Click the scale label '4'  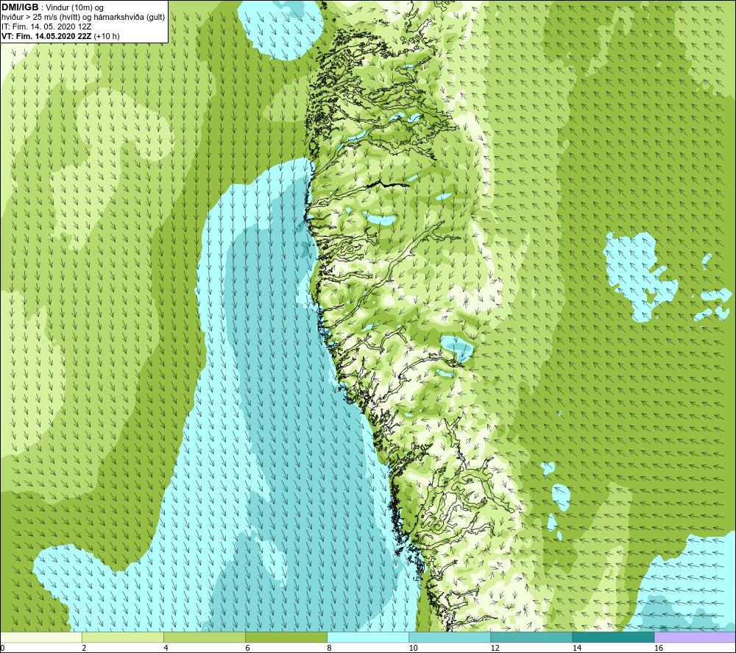pyautogui.click(x=166, y=648)
